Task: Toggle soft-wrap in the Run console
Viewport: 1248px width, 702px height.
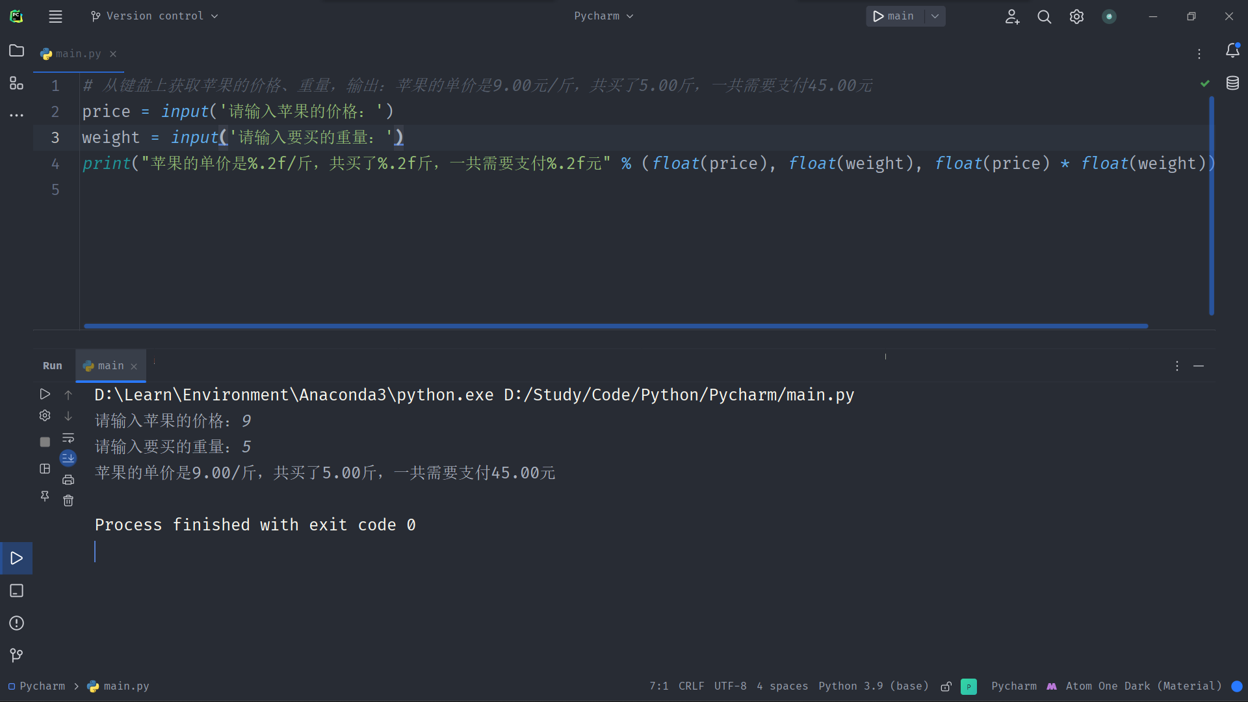Action: (68, 438)
